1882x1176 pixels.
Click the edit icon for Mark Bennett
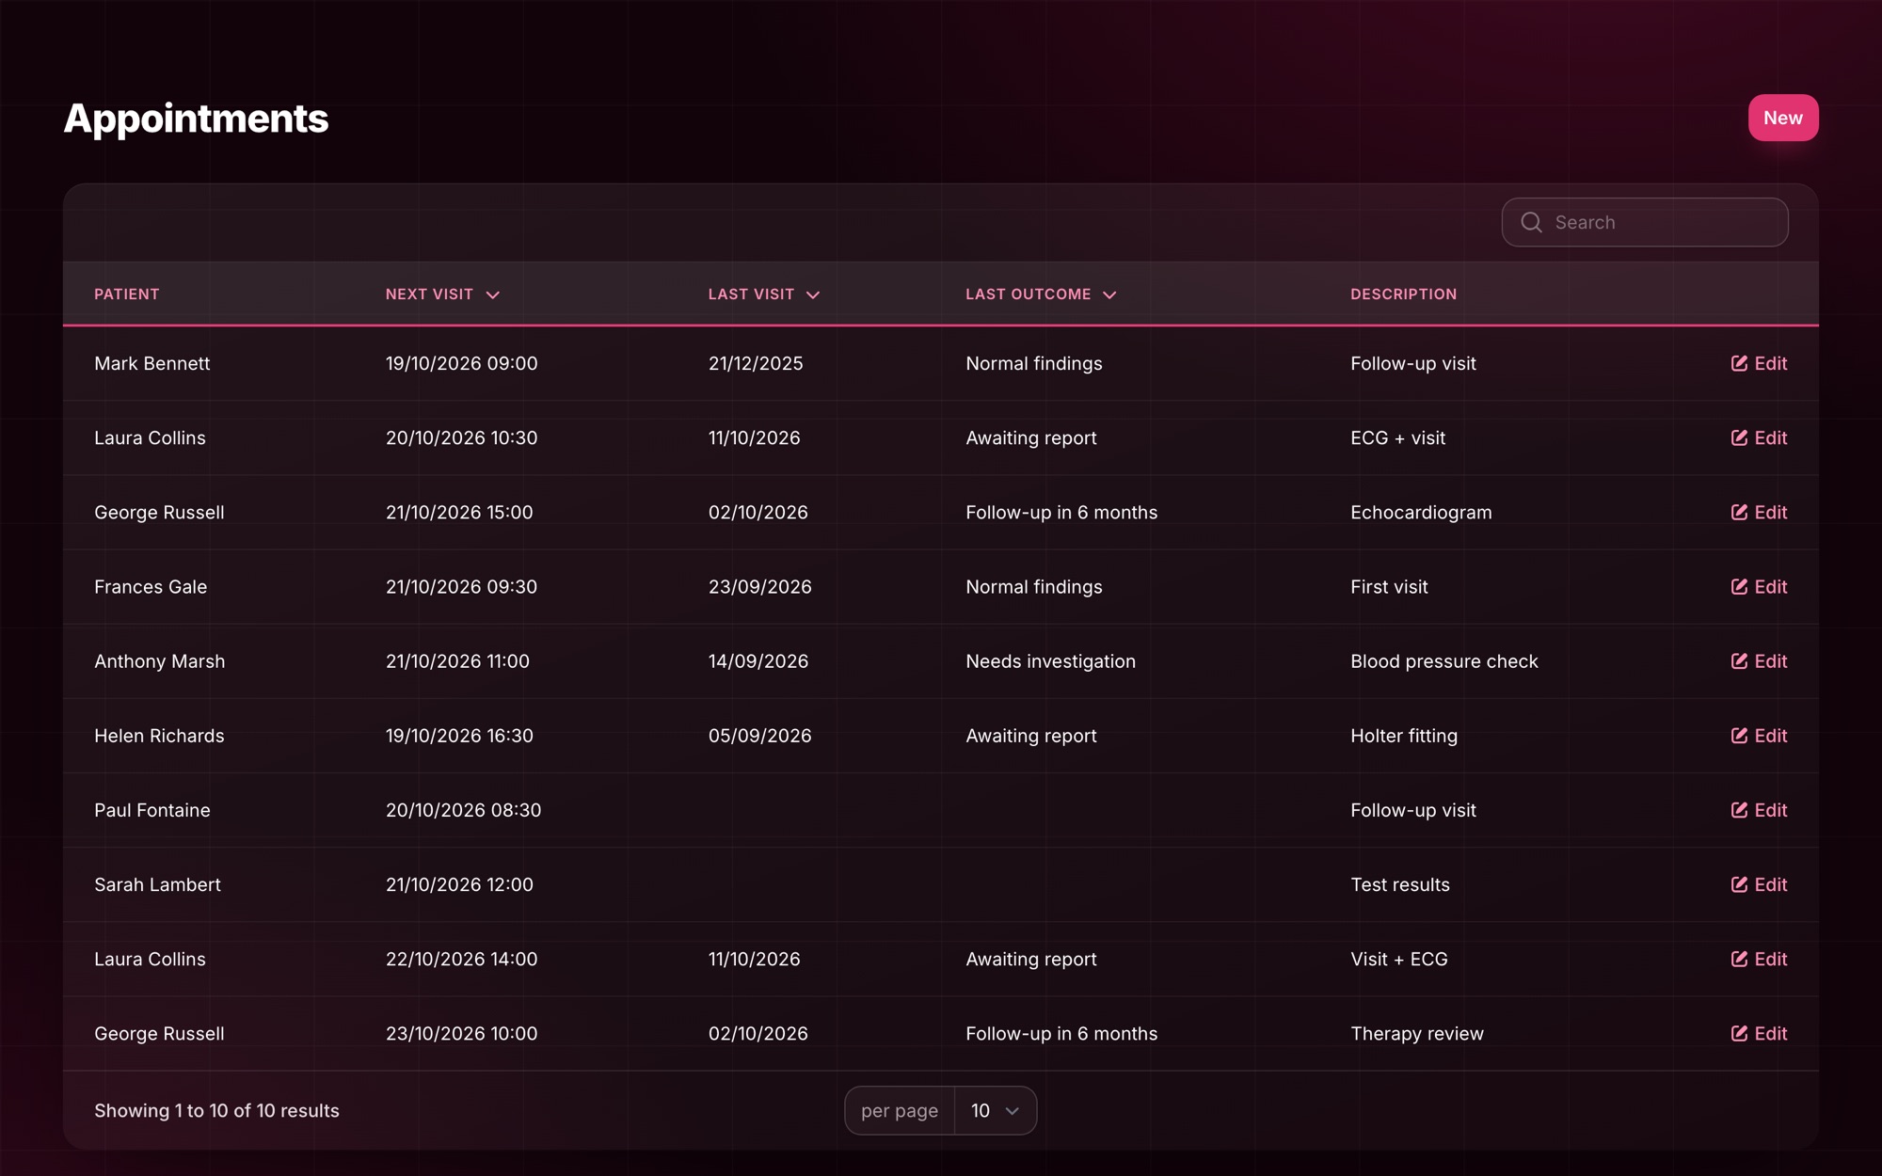tap(1739, 363)
